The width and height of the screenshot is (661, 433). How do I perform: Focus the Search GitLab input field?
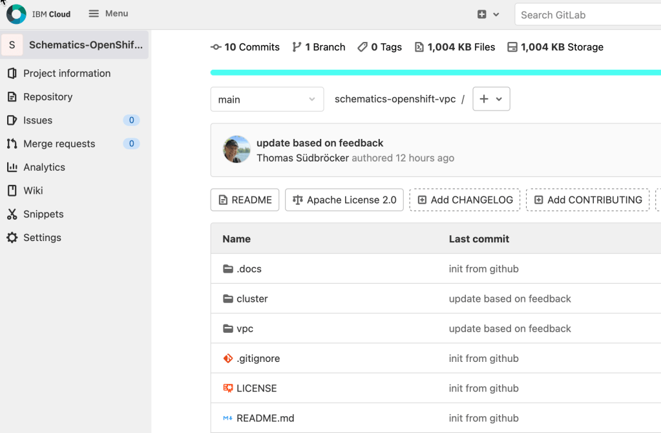point(588,15)
